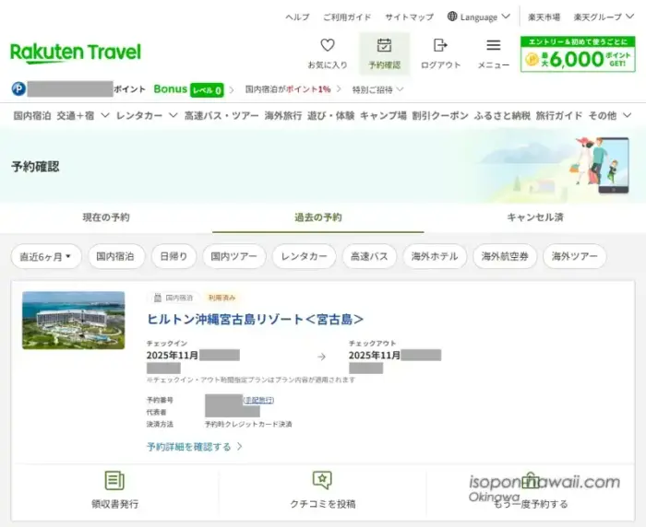Open 海外旅行 in navigation bar
The height and width of the screenshot is (527, 646).
pyautogui.click(x=283, y=115)
